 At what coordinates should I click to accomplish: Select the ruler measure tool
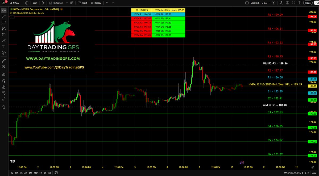[4, 61]
